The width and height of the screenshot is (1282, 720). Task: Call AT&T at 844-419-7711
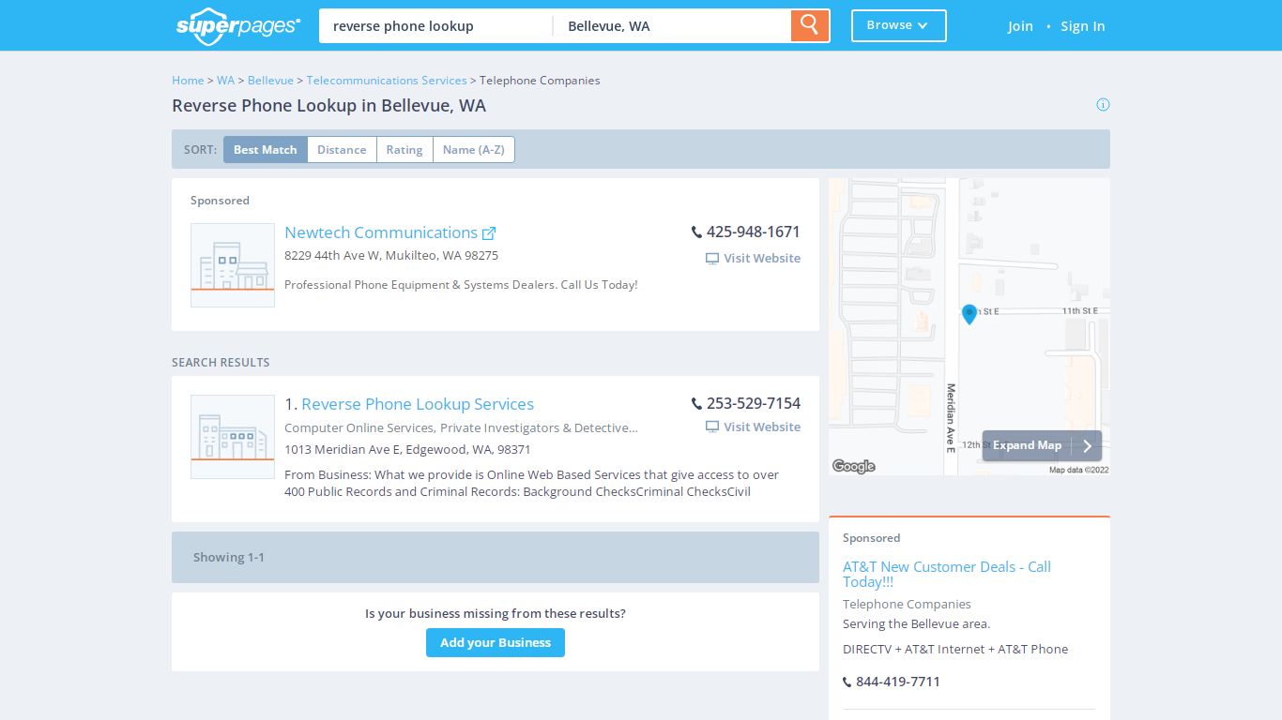pyautogui.click(x=898, y=682)
